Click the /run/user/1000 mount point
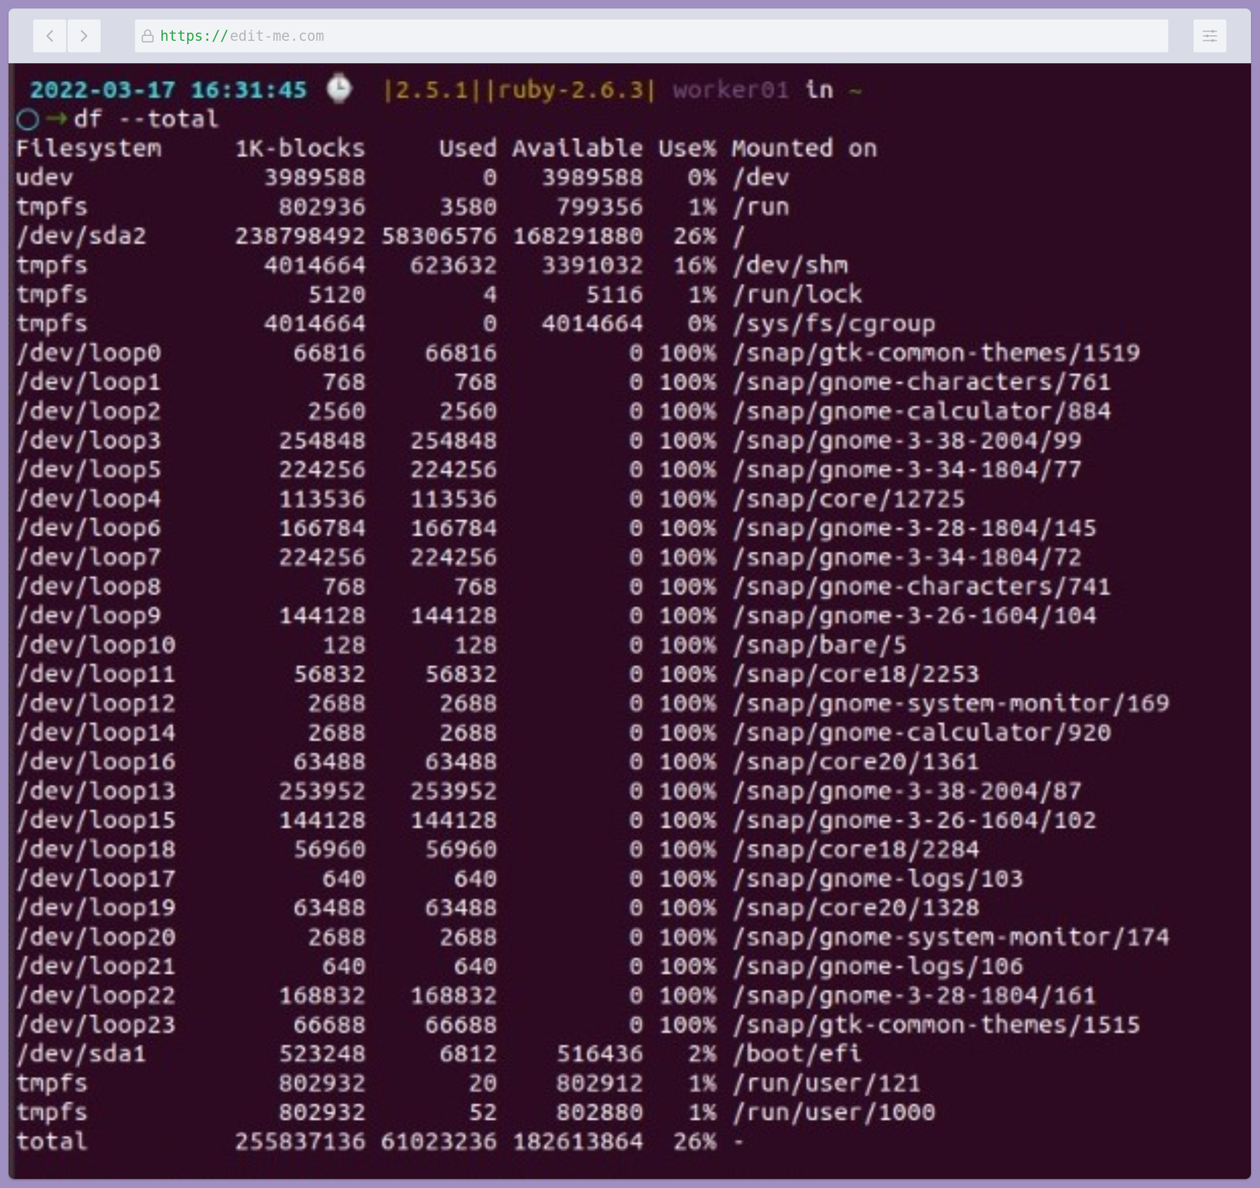The height and width of the screenshot is (1188, 1260). (833, 1112)
